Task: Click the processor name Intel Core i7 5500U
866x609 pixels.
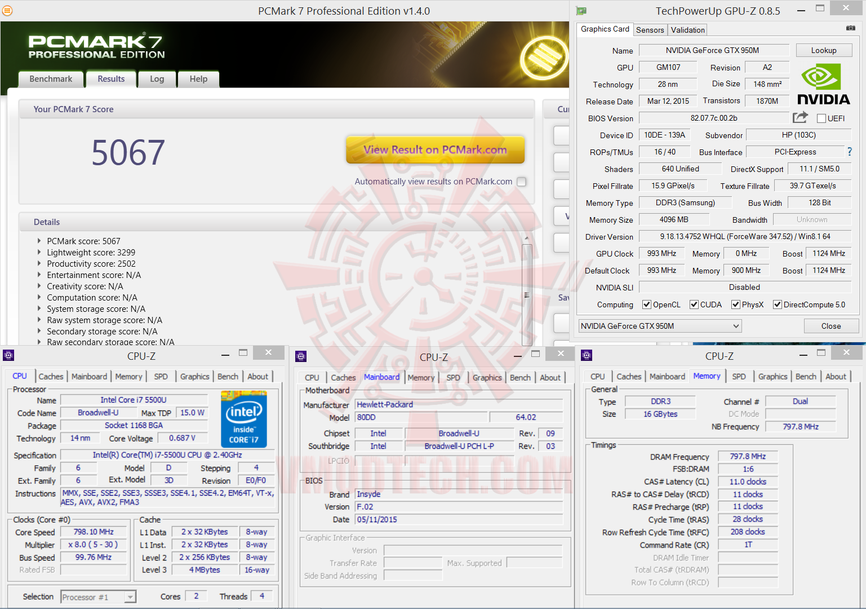Action: pos(134,400)
